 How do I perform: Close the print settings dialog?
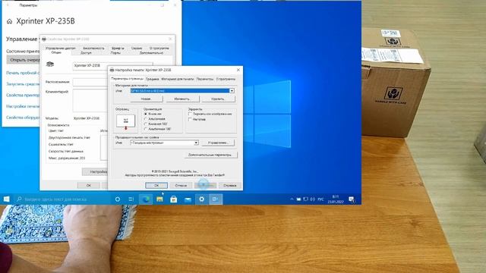click(238, 70)
